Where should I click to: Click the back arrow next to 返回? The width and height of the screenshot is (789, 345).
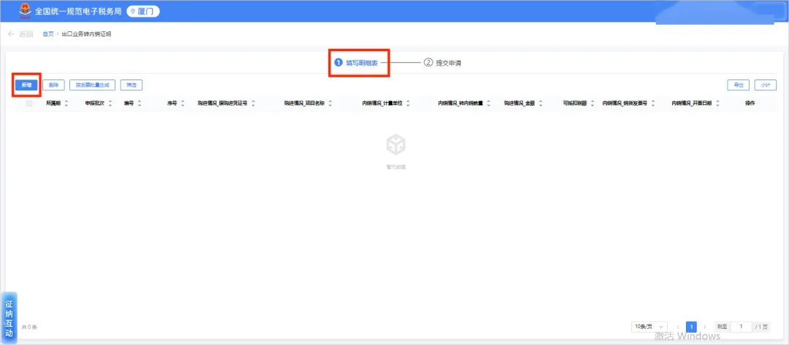11,34
